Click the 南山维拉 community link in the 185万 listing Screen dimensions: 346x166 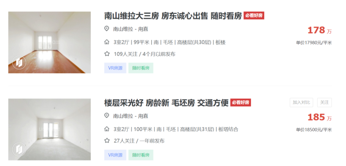pyautogui.click(x=123, y=116)
